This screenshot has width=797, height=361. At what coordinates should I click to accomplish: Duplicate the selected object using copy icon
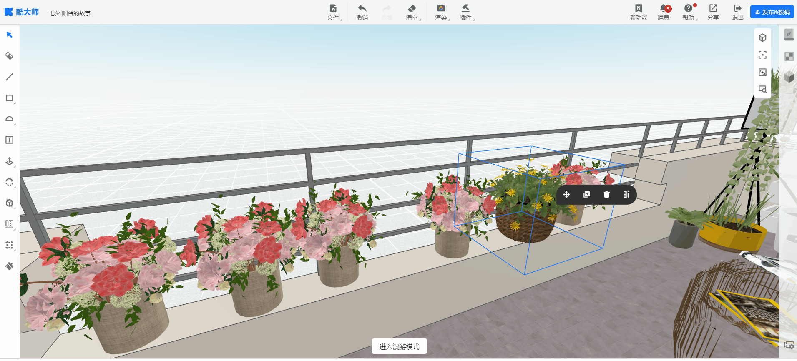click(586, 195)
